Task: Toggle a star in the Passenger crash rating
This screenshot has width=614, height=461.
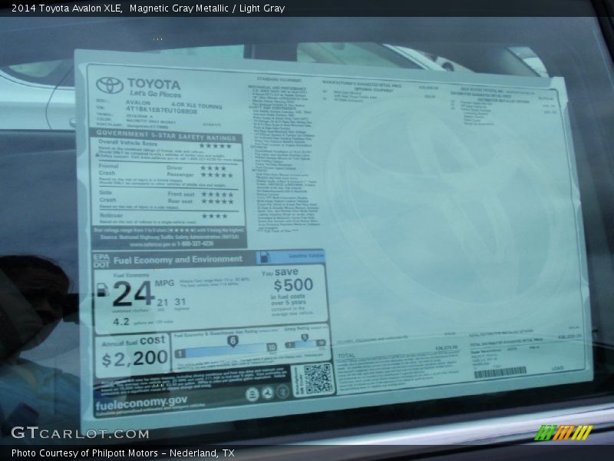Action: pyautogui.click(x=216, y=173)
